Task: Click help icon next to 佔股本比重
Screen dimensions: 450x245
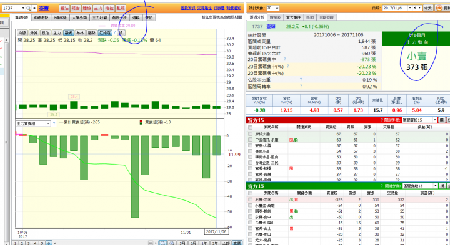Action: 301,79
